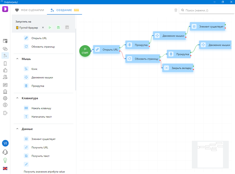Image resolution: width=235 pixels, height=174 pixels.
Task: Delete the scenario with the trash icon
Action: point(176,10)
